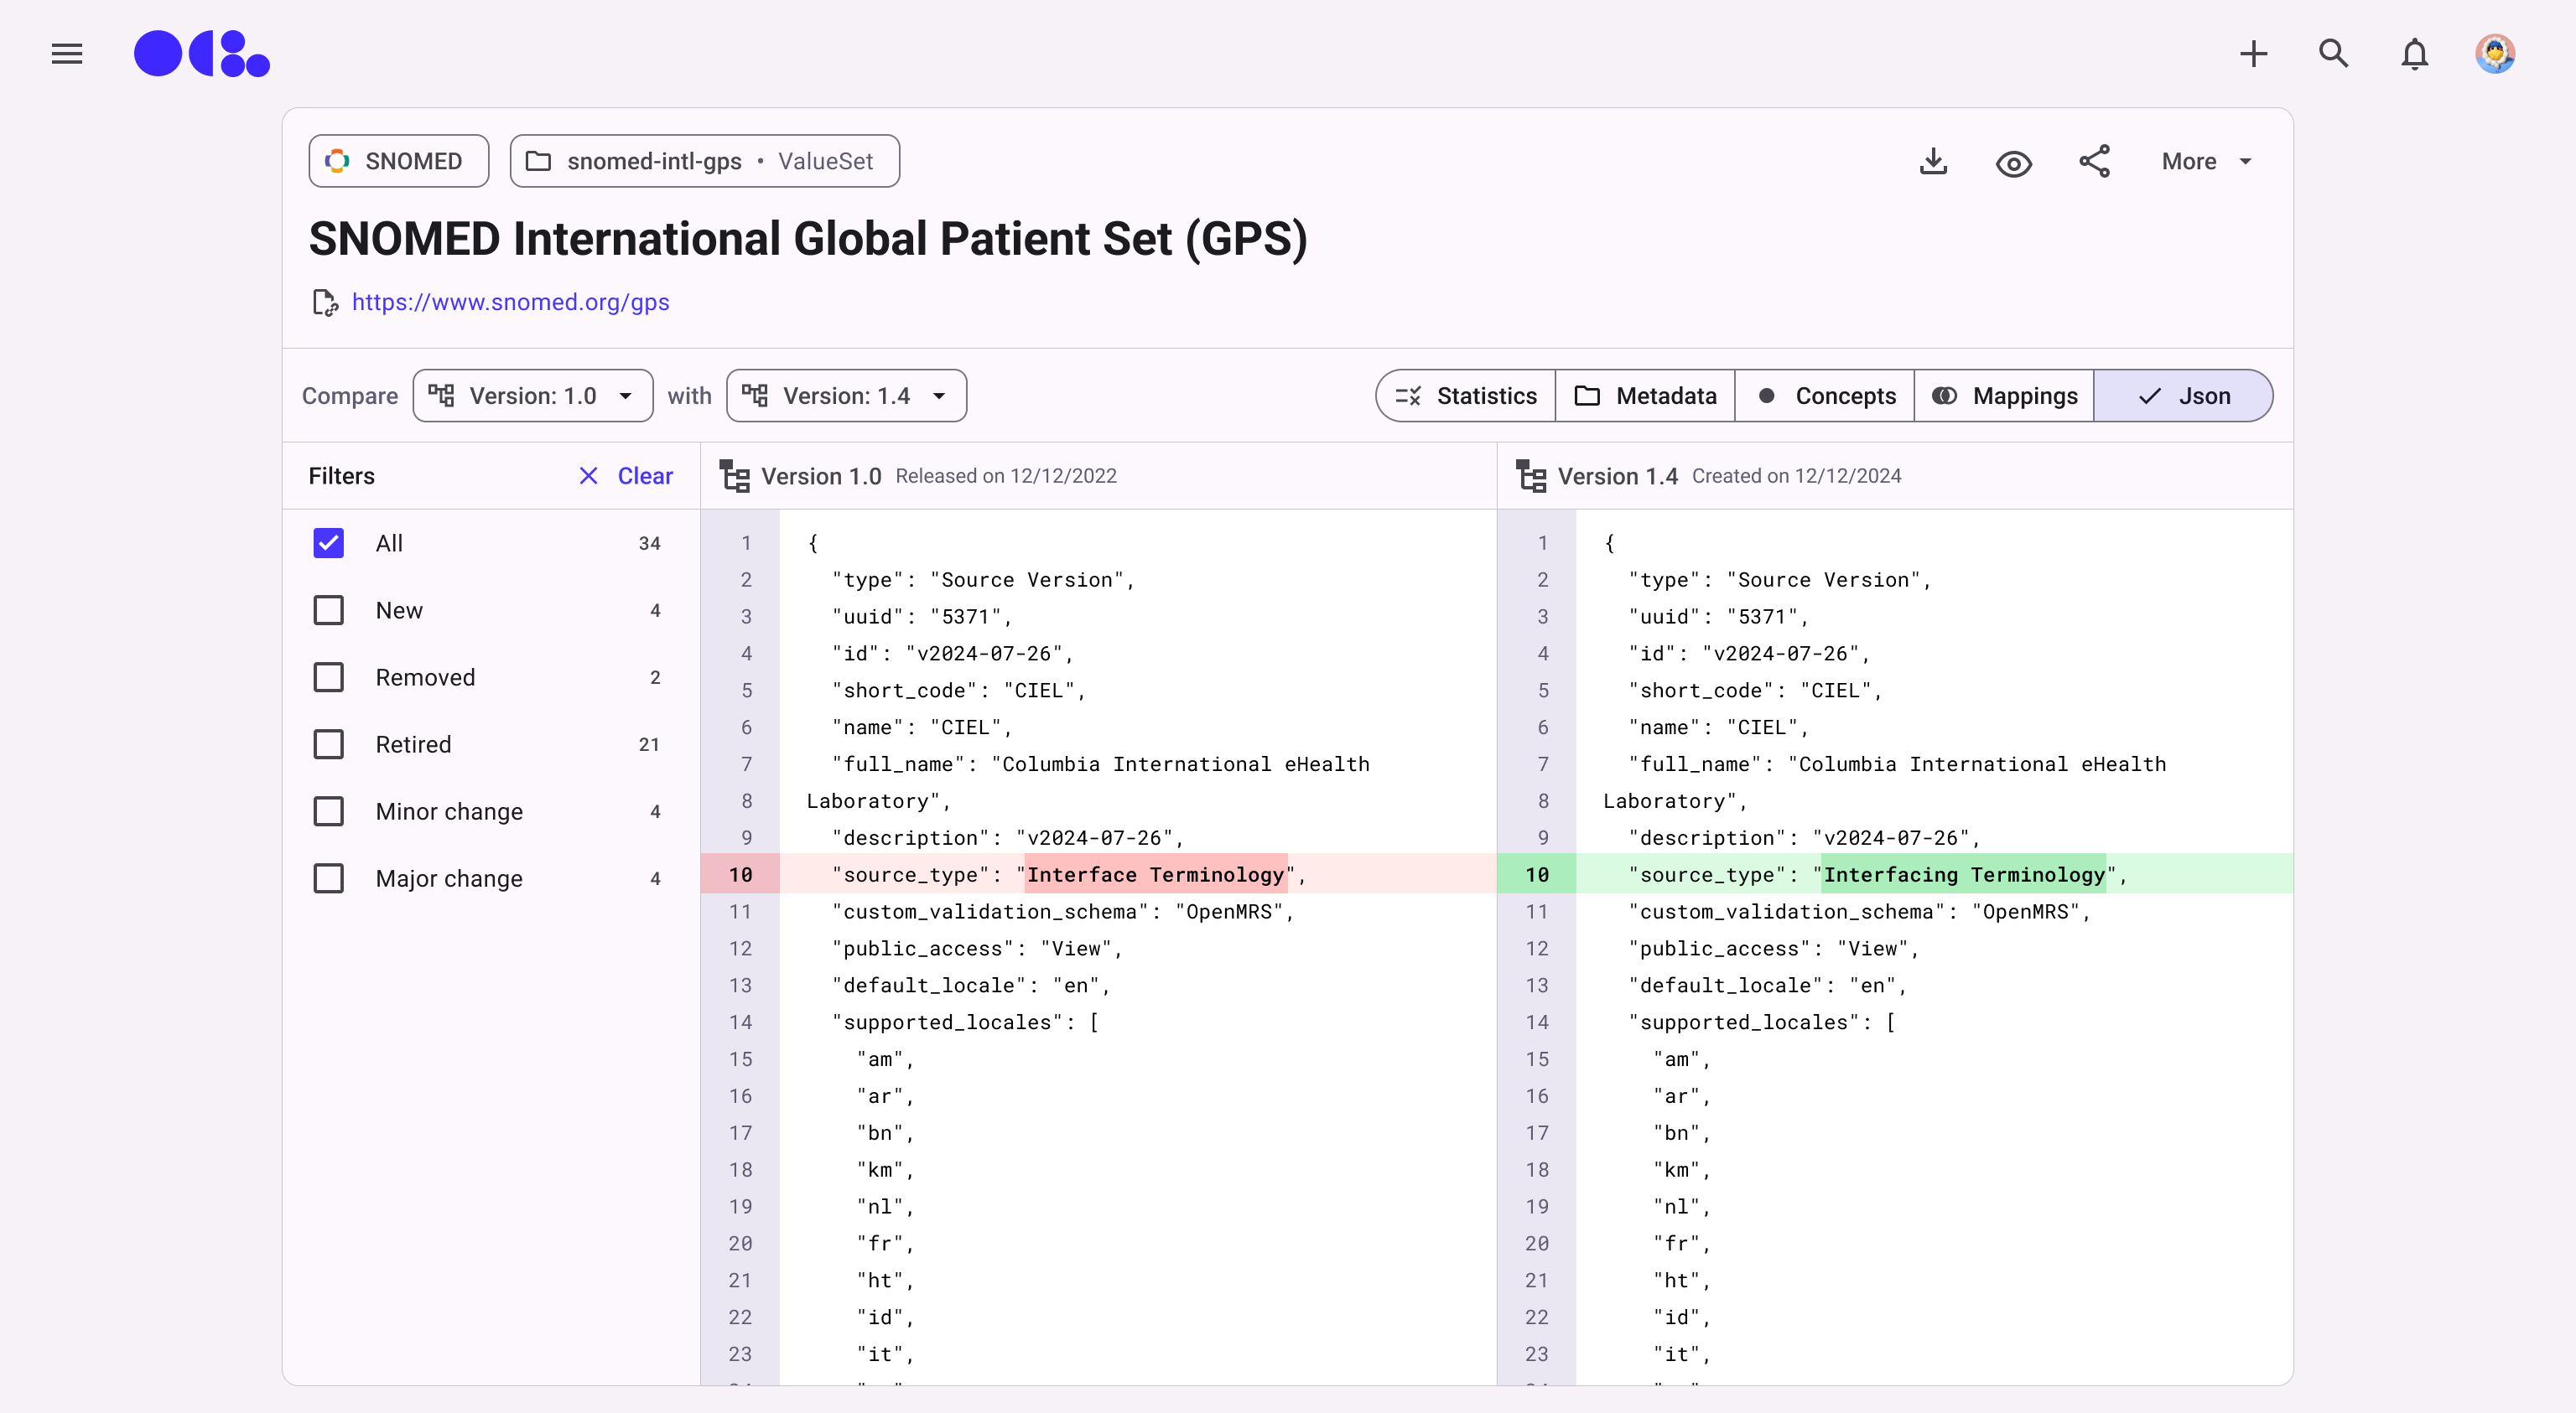The image size is (2576, 1413).
Task: Click the SNOMED owner chip
Action: point(398,162)
